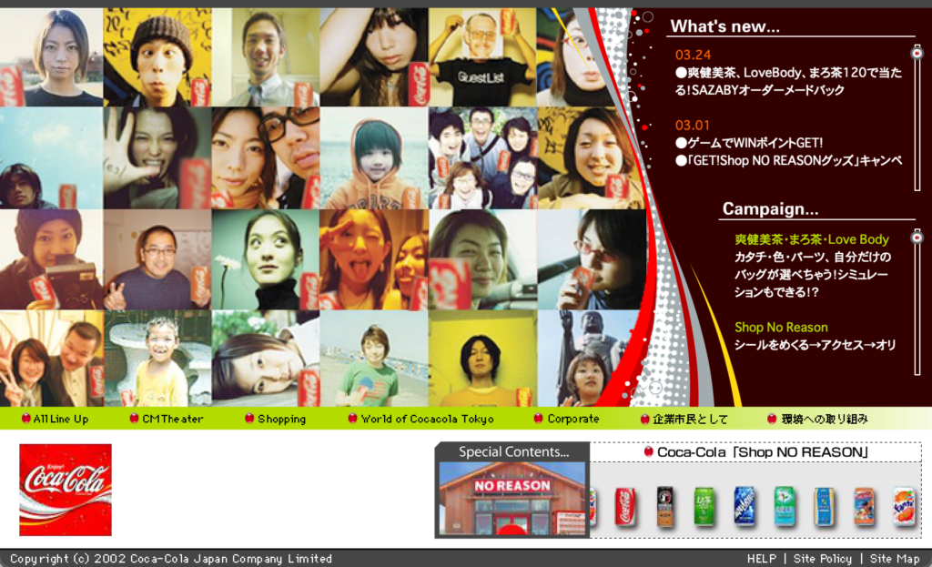The width and height of the screenshot is (932, 567).
Task: Open the Coca-Cola logo in the footer
Action: 66,490
